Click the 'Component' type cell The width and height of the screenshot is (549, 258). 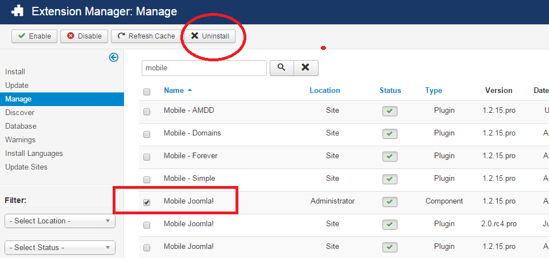tap(444, 201)
